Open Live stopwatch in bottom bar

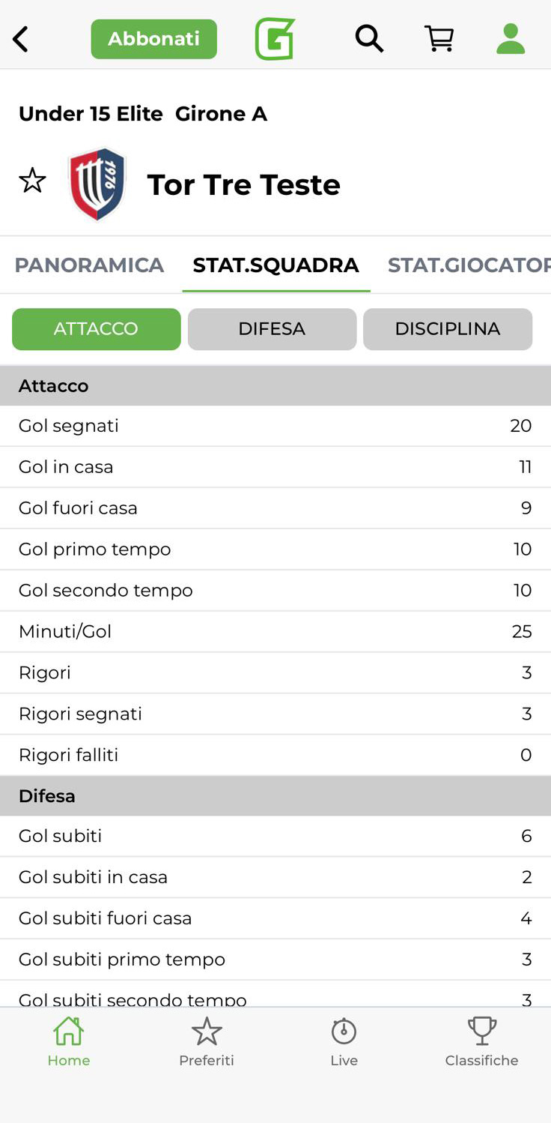tap(344, 1041)
